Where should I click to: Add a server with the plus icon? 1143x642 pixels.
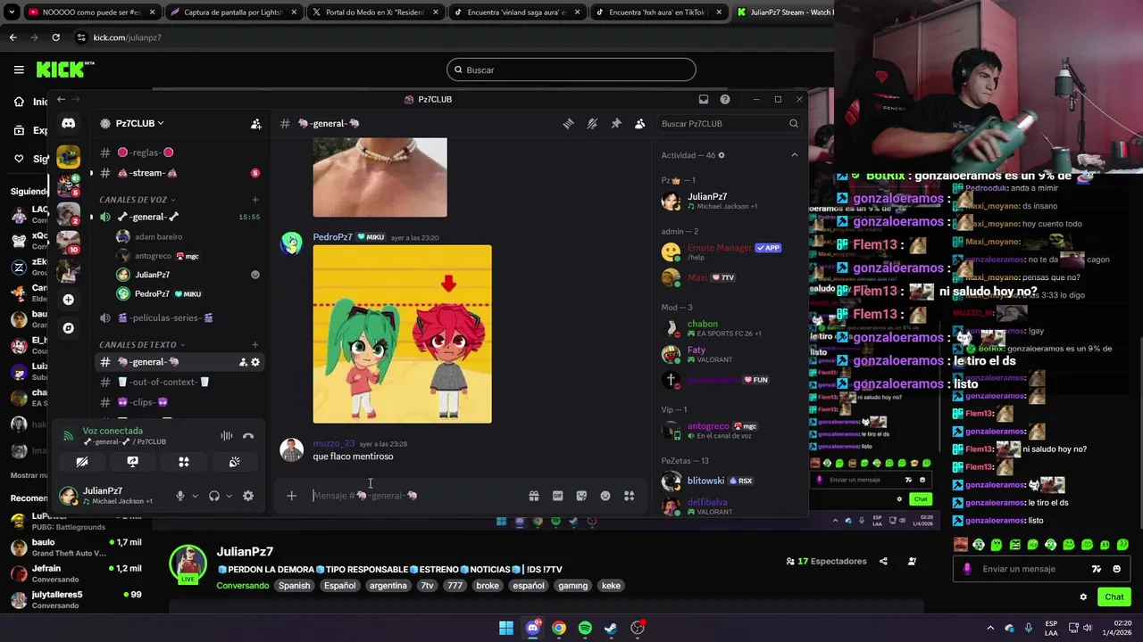(x=69, y=300)
